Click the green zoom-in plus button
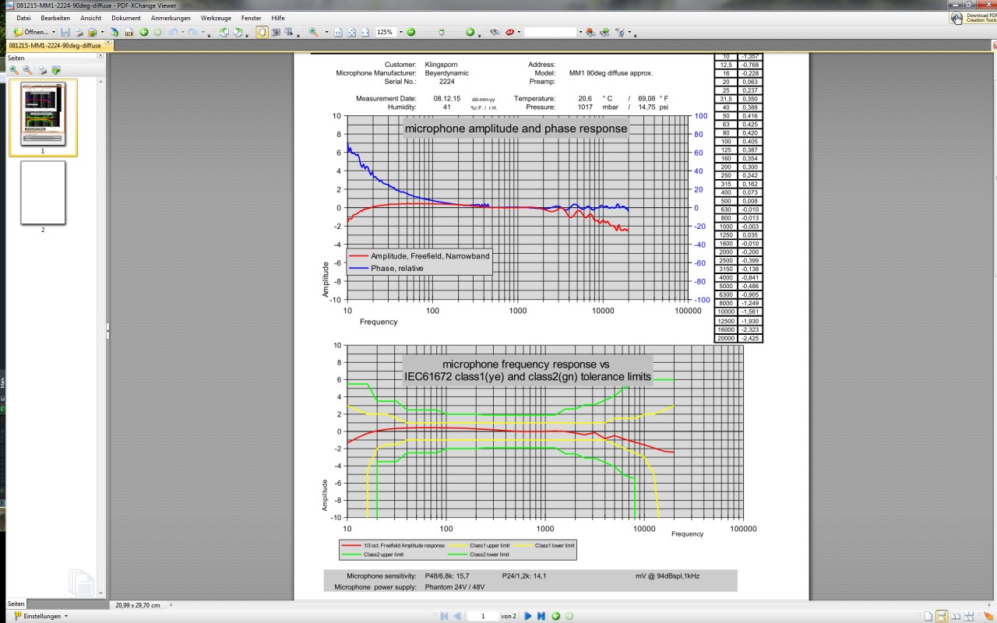 [470, 33]
